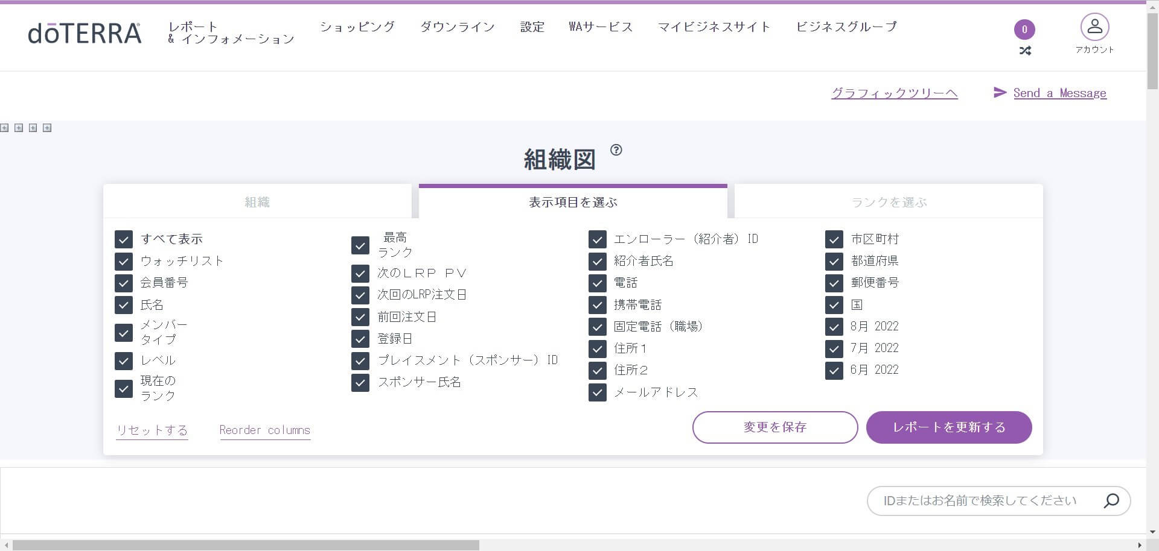Toggle the 会員番号 checkbox

124,283
